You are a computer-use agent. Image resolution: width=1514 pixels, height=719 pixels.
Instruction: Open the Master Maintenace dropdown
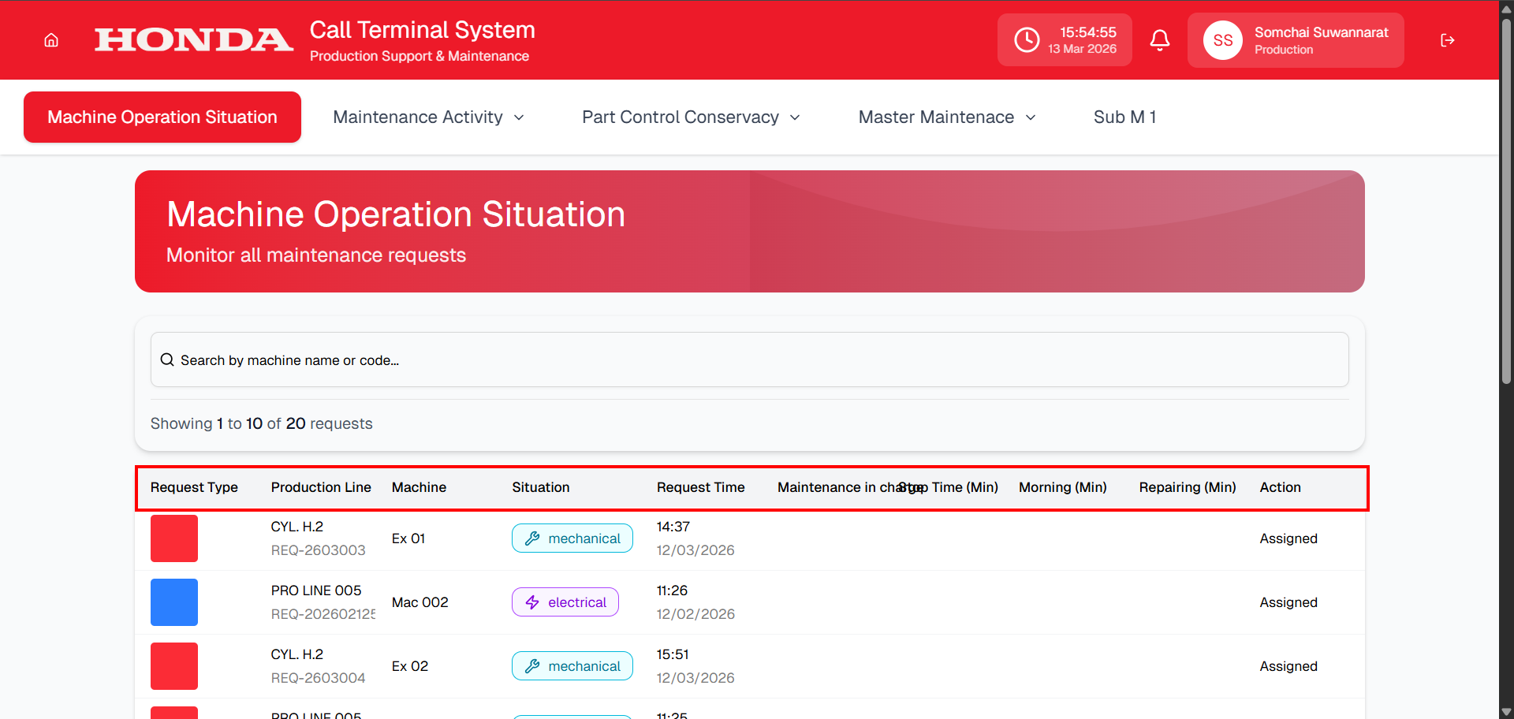tap(946, 117)
